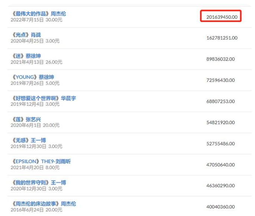Select the sales figure 68807253.00
Screen dimensions: 255x216
click(x=220, y=101)
